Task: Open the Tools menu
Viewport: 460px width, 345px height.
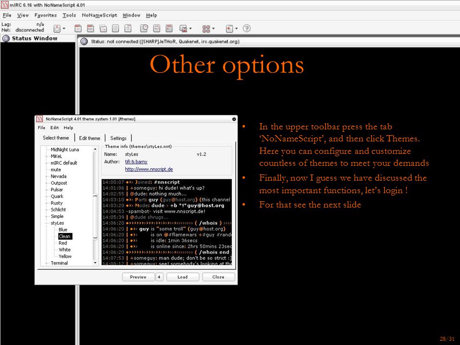Action: pos(69,15)
